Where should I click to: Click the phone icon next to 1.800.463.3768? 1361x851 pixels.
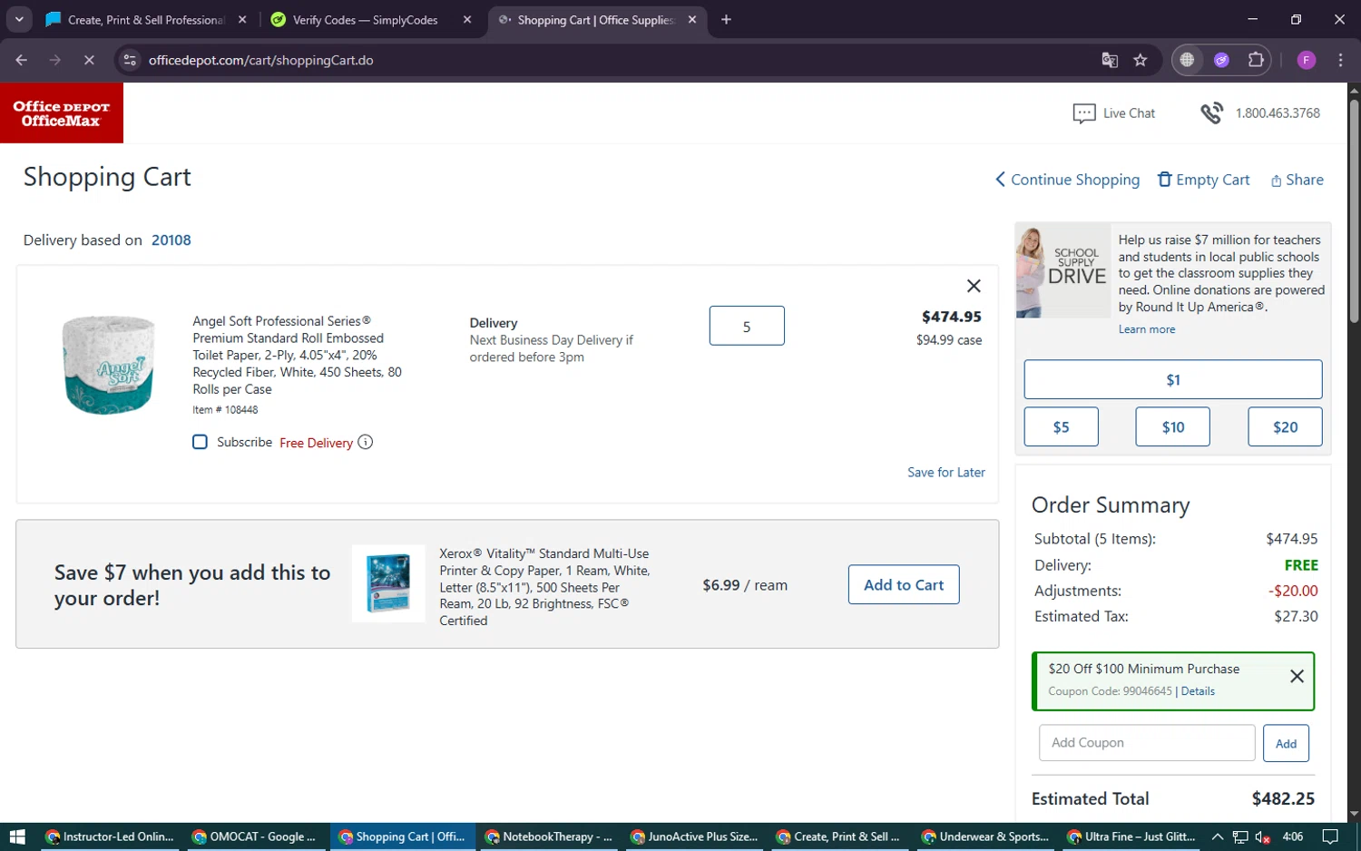[x=1211, y=113]
